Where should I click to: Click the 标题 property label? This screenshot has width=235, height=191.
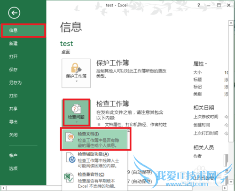[197, 80]
